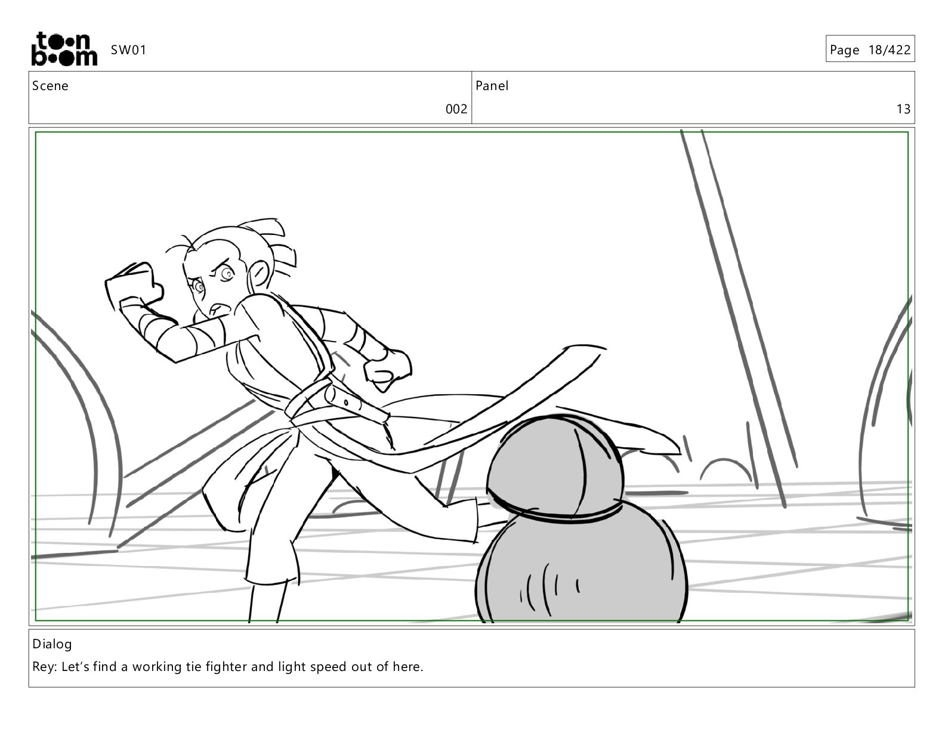The width and height of the screenshot is (945, 730).
Task: Click the Scene label
Action: point(50,86)
